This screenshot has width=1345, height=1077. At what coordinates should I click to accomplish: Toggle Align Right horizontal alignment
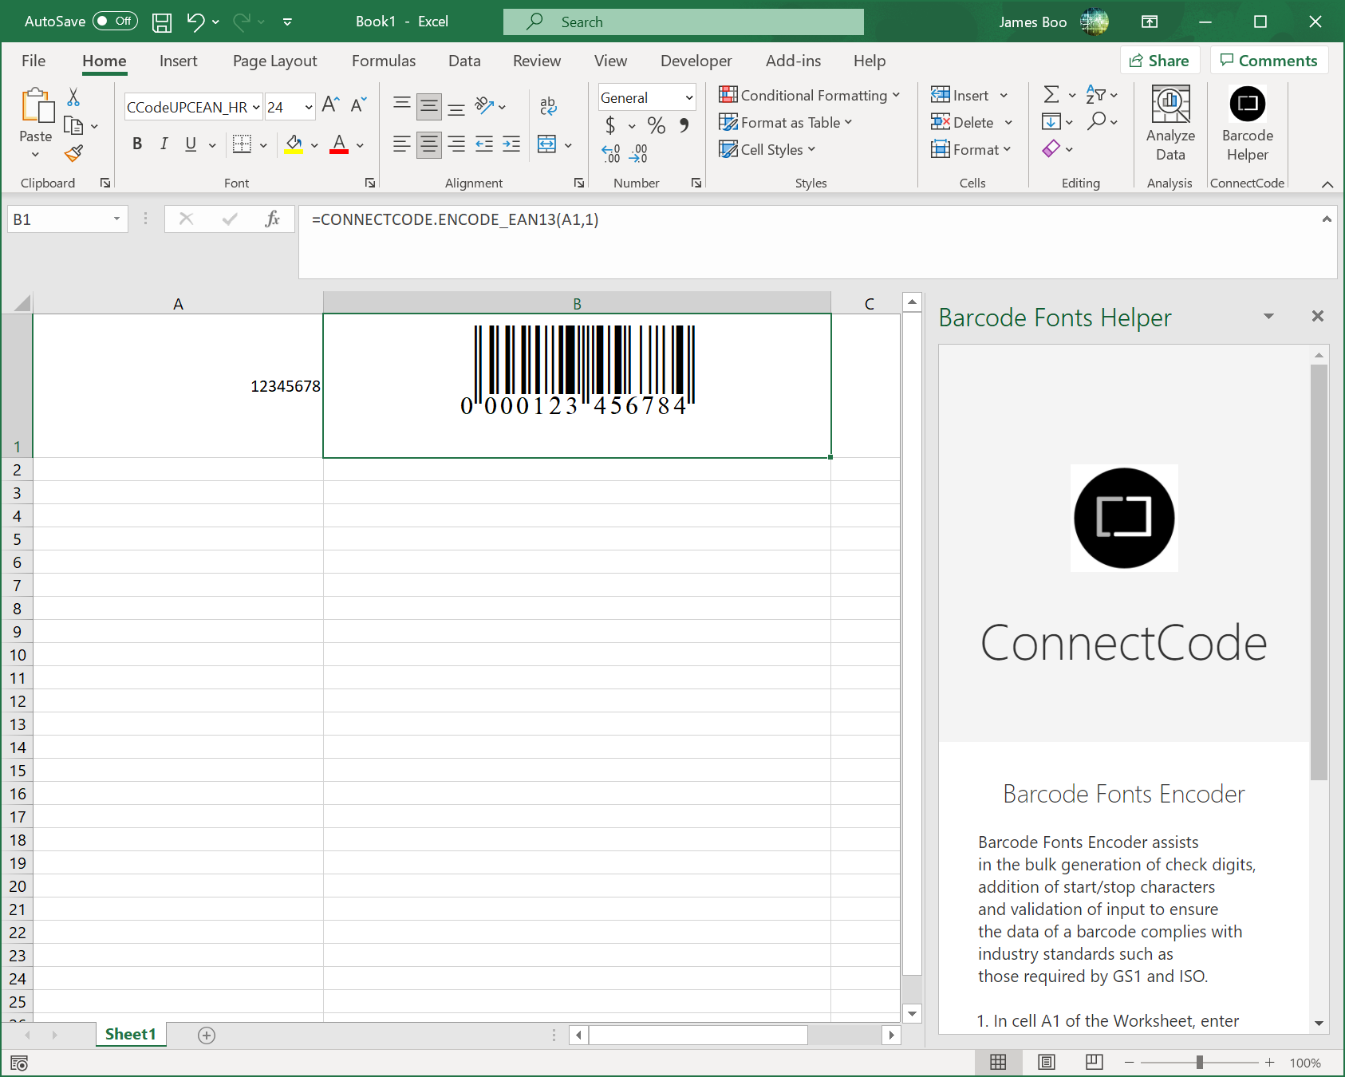coord(456,144)
